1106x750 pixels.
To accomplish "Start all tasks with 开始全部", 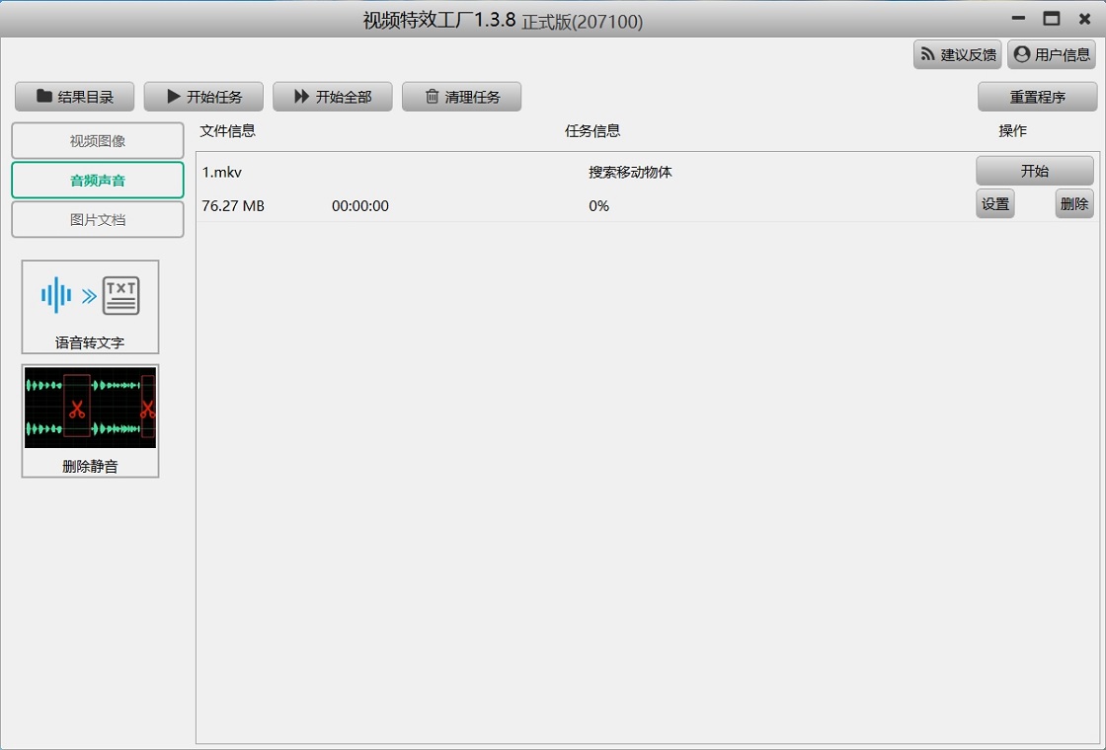I will (333, 97).
